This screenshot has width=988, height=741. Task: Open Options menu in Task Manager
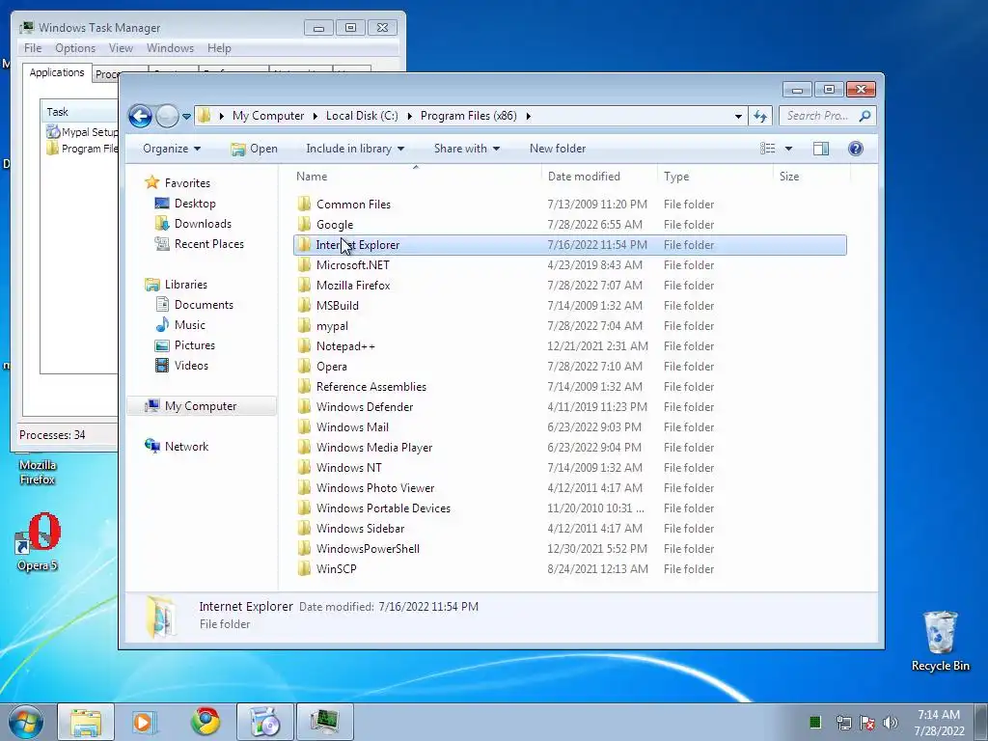[75, 48]
